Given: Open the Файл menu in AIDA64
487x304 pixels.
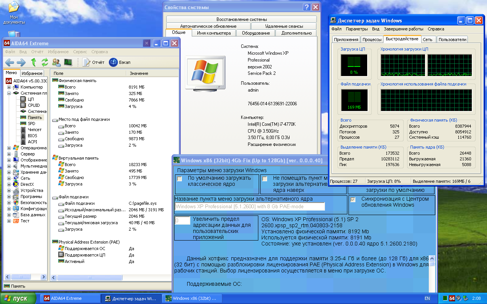Looking at the screenshot, I should pos(10,52).
